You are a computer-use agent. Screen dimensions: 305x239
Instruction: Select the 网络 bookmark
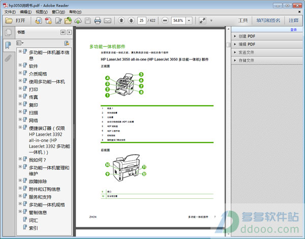tap(34, 121)
